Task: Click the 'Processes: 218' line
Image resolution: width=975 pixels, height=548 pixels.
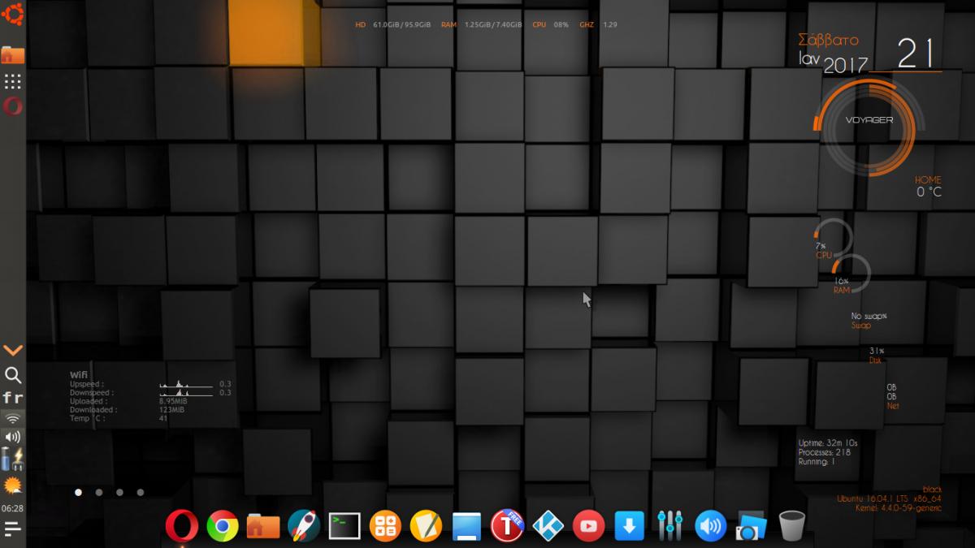Action: click(x=825, y=452)
